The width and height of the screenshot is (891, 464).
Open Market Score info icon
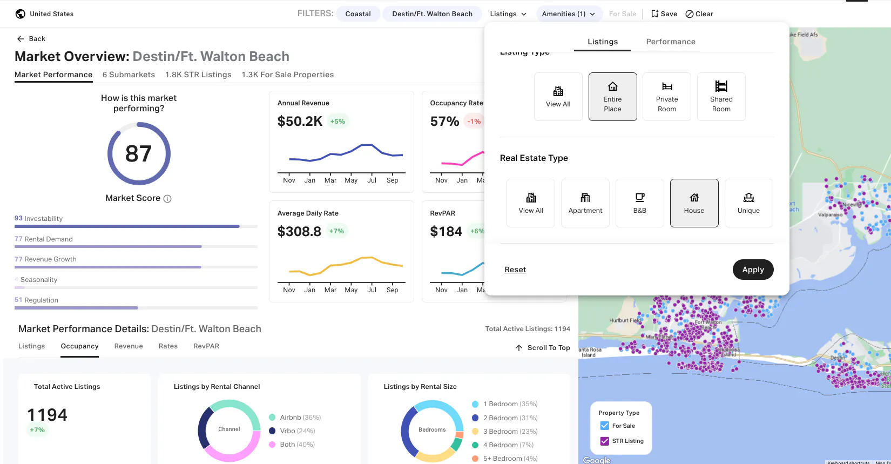(167, 199)
